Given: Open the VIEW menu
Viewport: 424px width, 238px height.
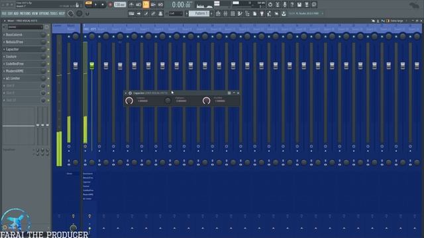Looking at the screenshot, I should (x=35, y=13).
